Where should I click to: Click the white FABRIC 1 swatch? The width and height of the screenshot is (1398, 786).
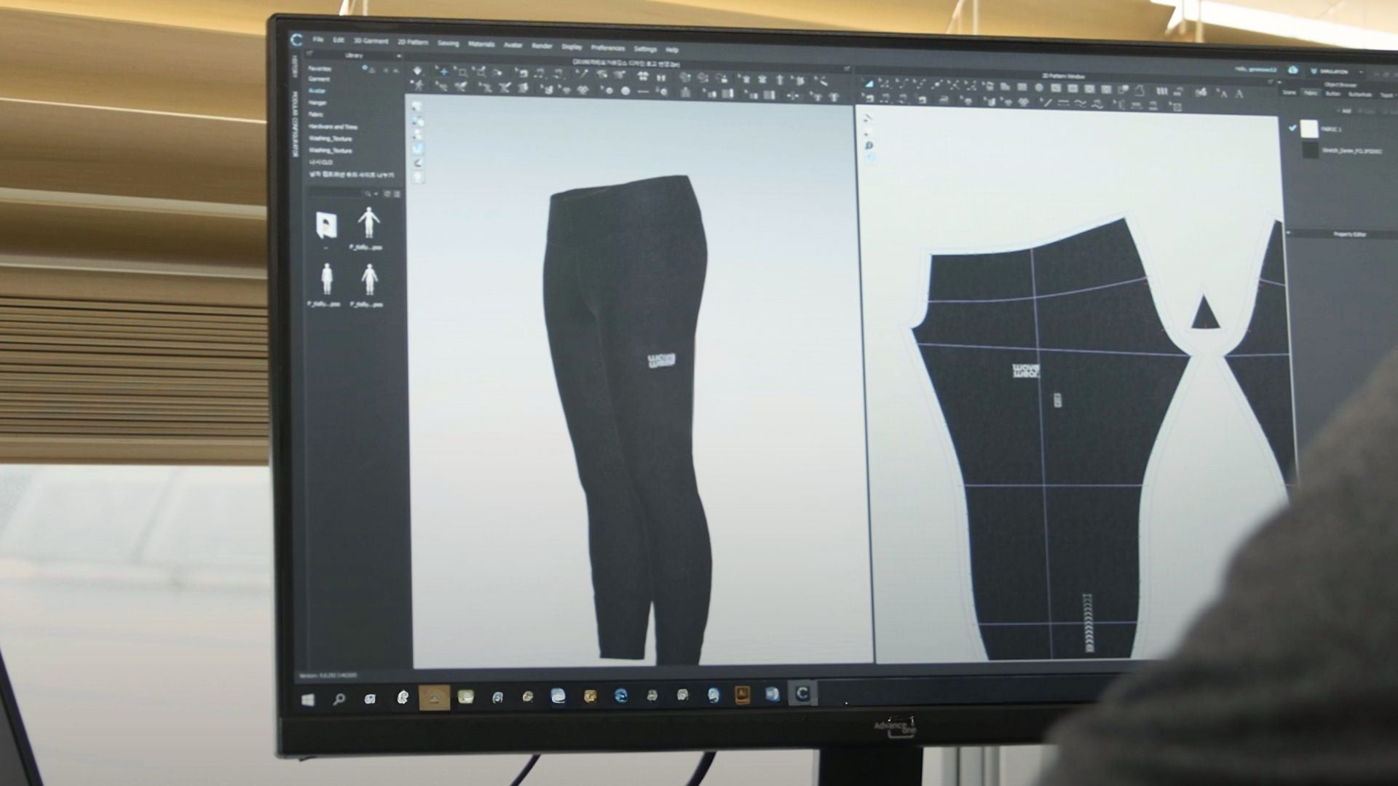[1309, 129]
